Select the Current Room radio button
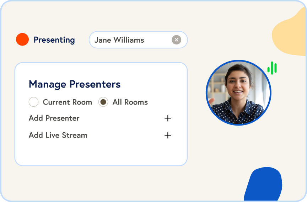The height and width of the screenshot is (202, 307). [34, 102]
